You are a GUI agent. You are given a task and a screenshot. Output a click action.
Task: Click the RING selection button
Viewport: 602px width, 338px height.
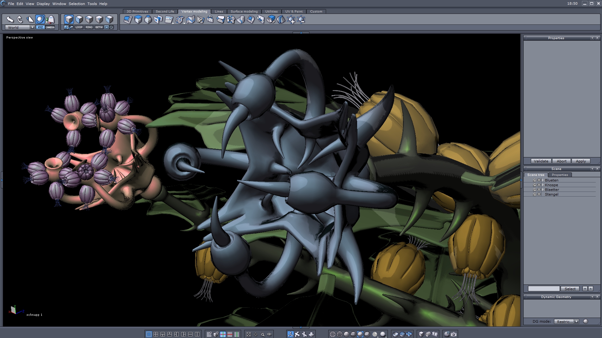point(89,27)
